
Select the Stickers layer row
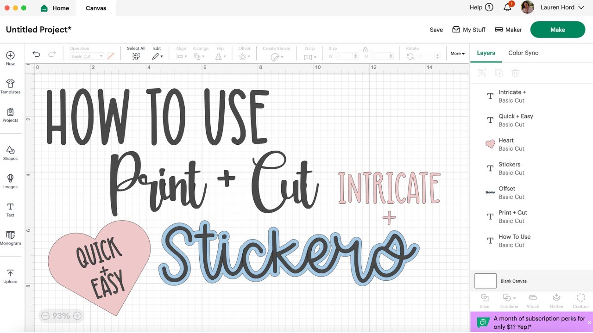[x=531, y=168]
